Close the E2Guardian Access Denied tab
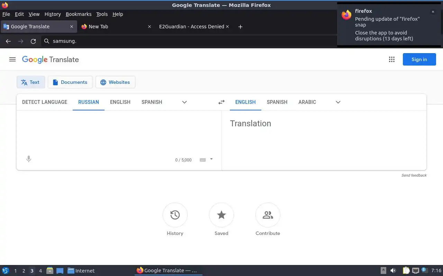 [x=227, y=27]
